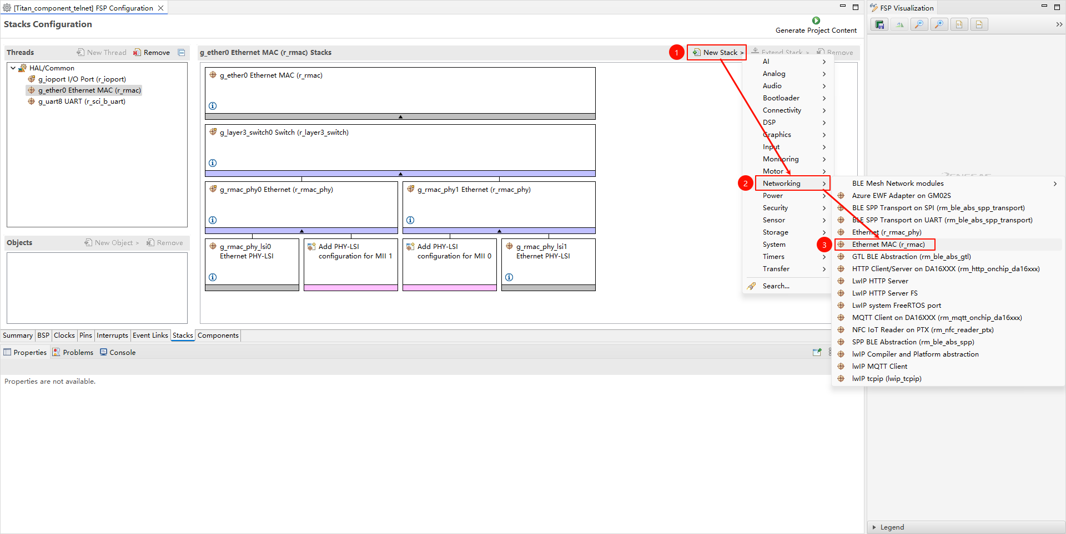Reset visualization to 1:1 scale
1066x534 pixels.
click(x=959, y=24)
